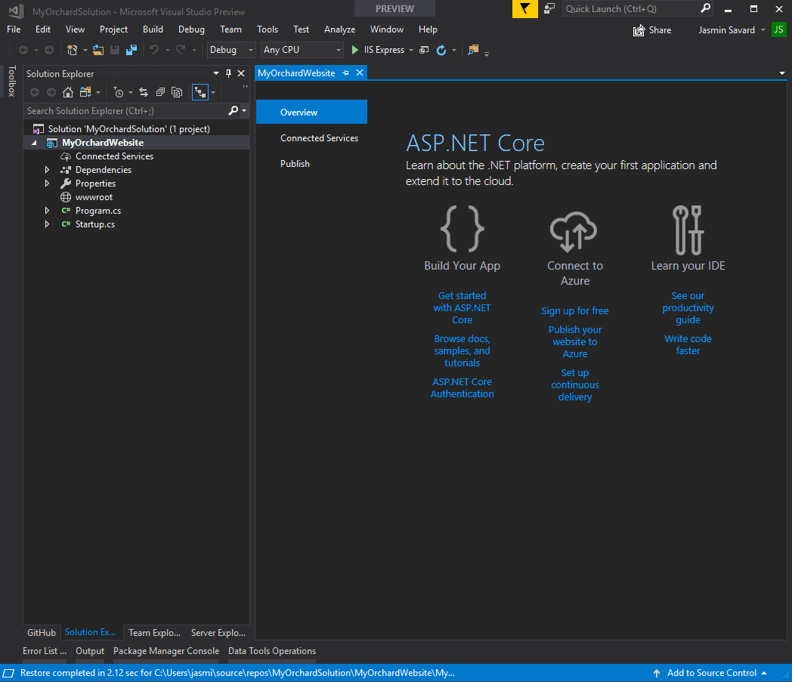This screenshot has width=792, height=682.
Task: Click the New Project toolbar icon
Action: tap(73, 50)
